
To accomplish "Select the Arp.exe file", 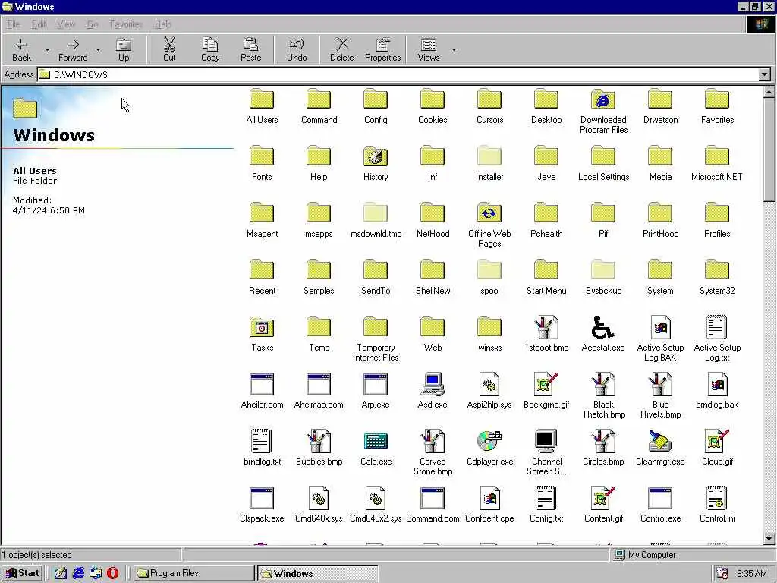I will 376,391.
